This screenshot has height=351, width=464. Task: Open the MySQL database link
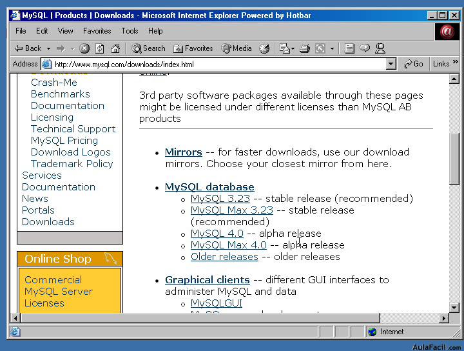[x=209, y=187]
